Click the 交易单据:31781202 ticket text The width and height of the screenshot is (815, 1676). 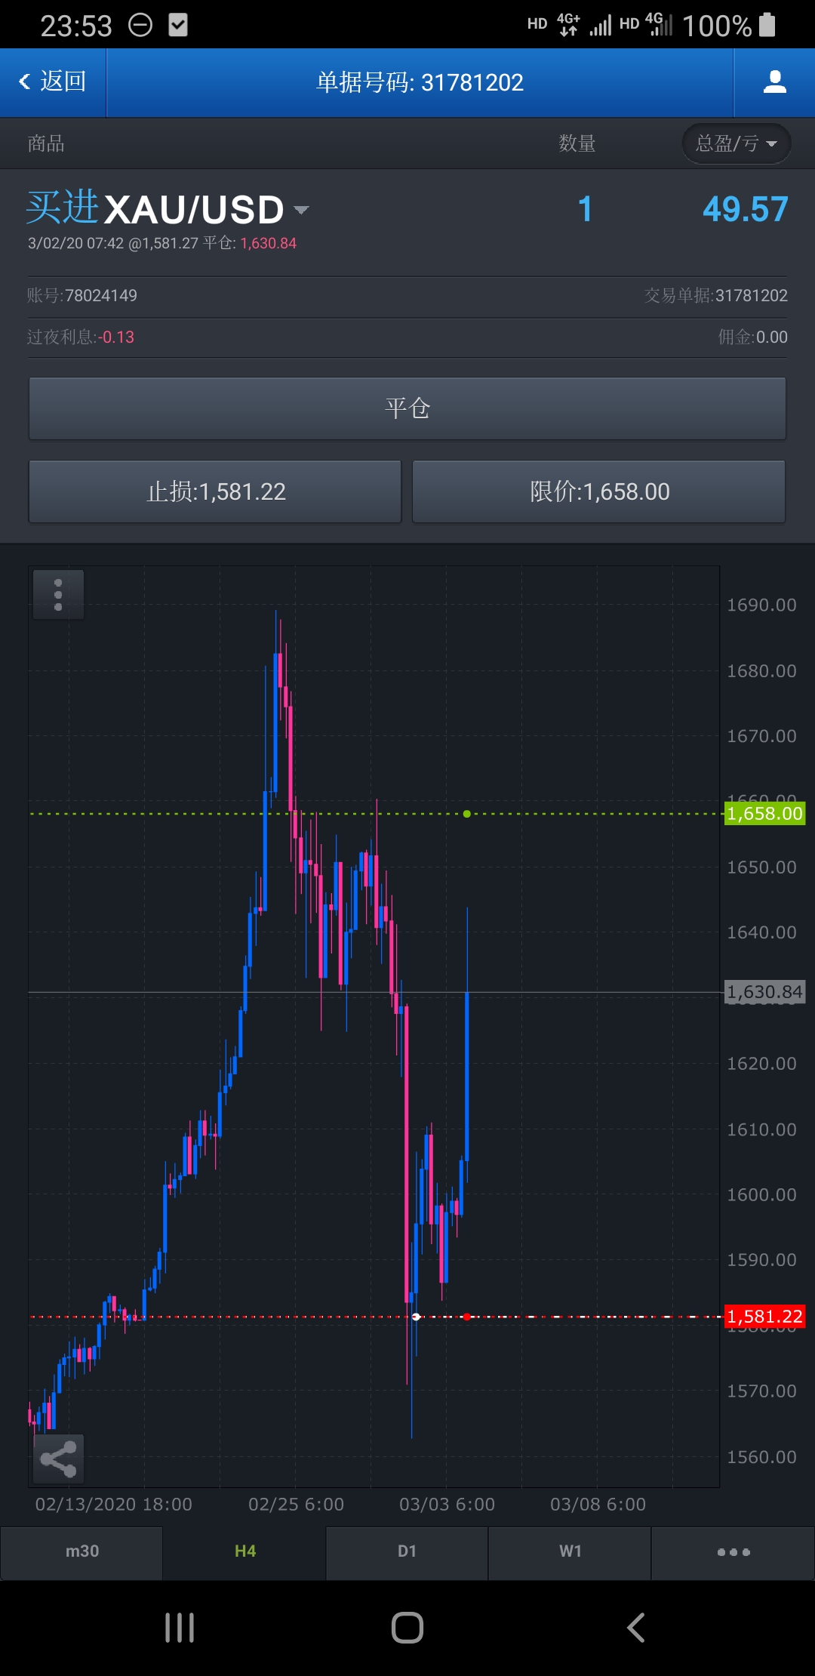(716, 295)
